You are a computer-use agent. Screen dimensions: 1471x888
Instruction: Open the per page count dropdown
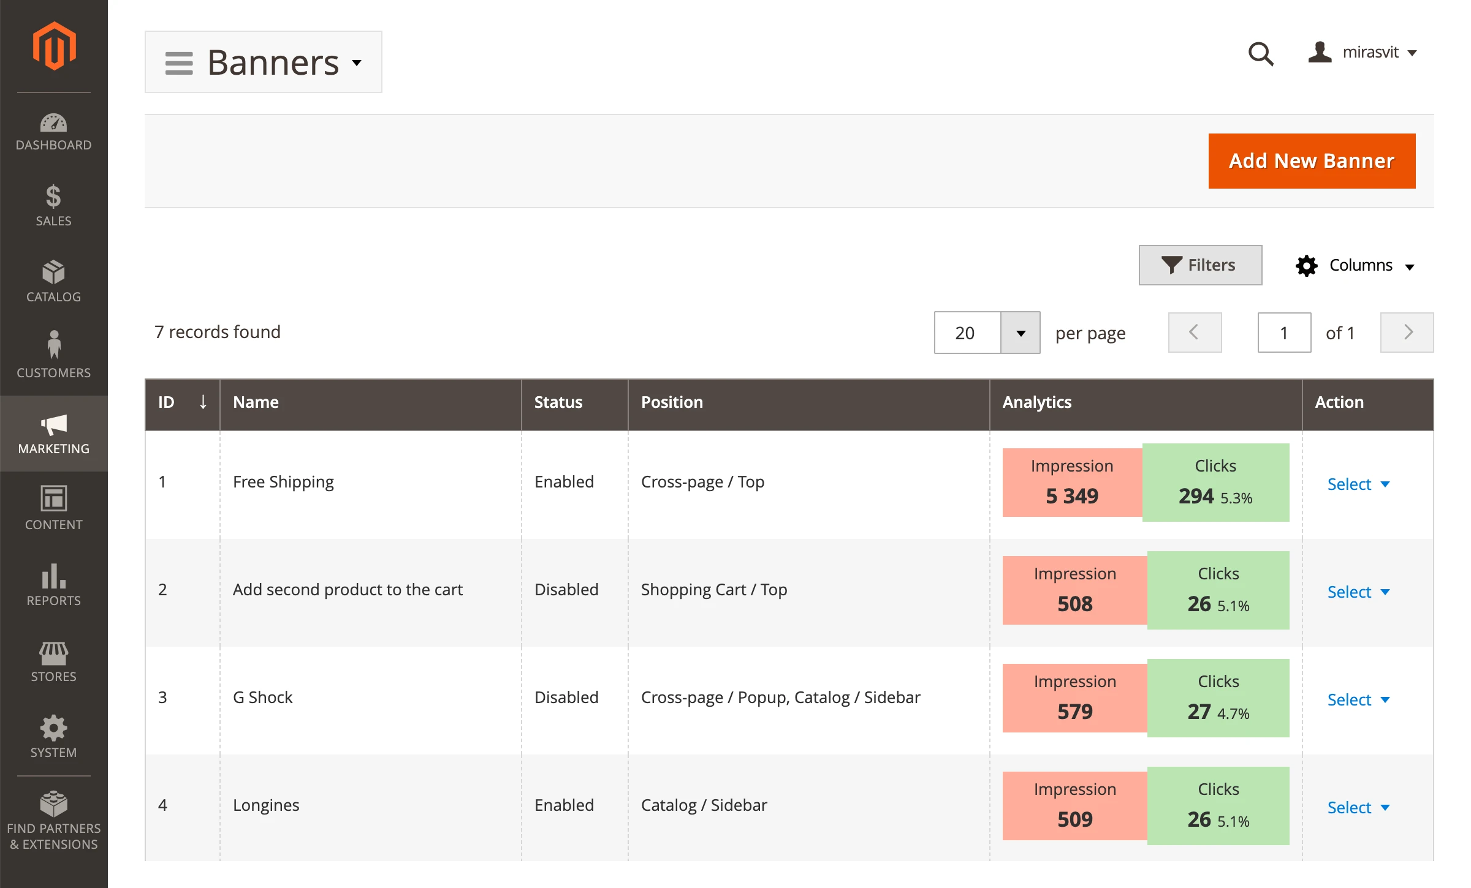pos(1020,333)
